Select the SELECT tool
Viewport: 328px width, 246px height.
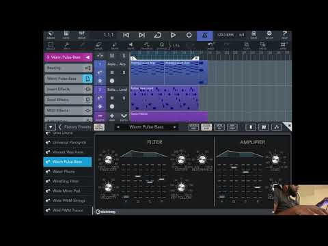[51, 46]
